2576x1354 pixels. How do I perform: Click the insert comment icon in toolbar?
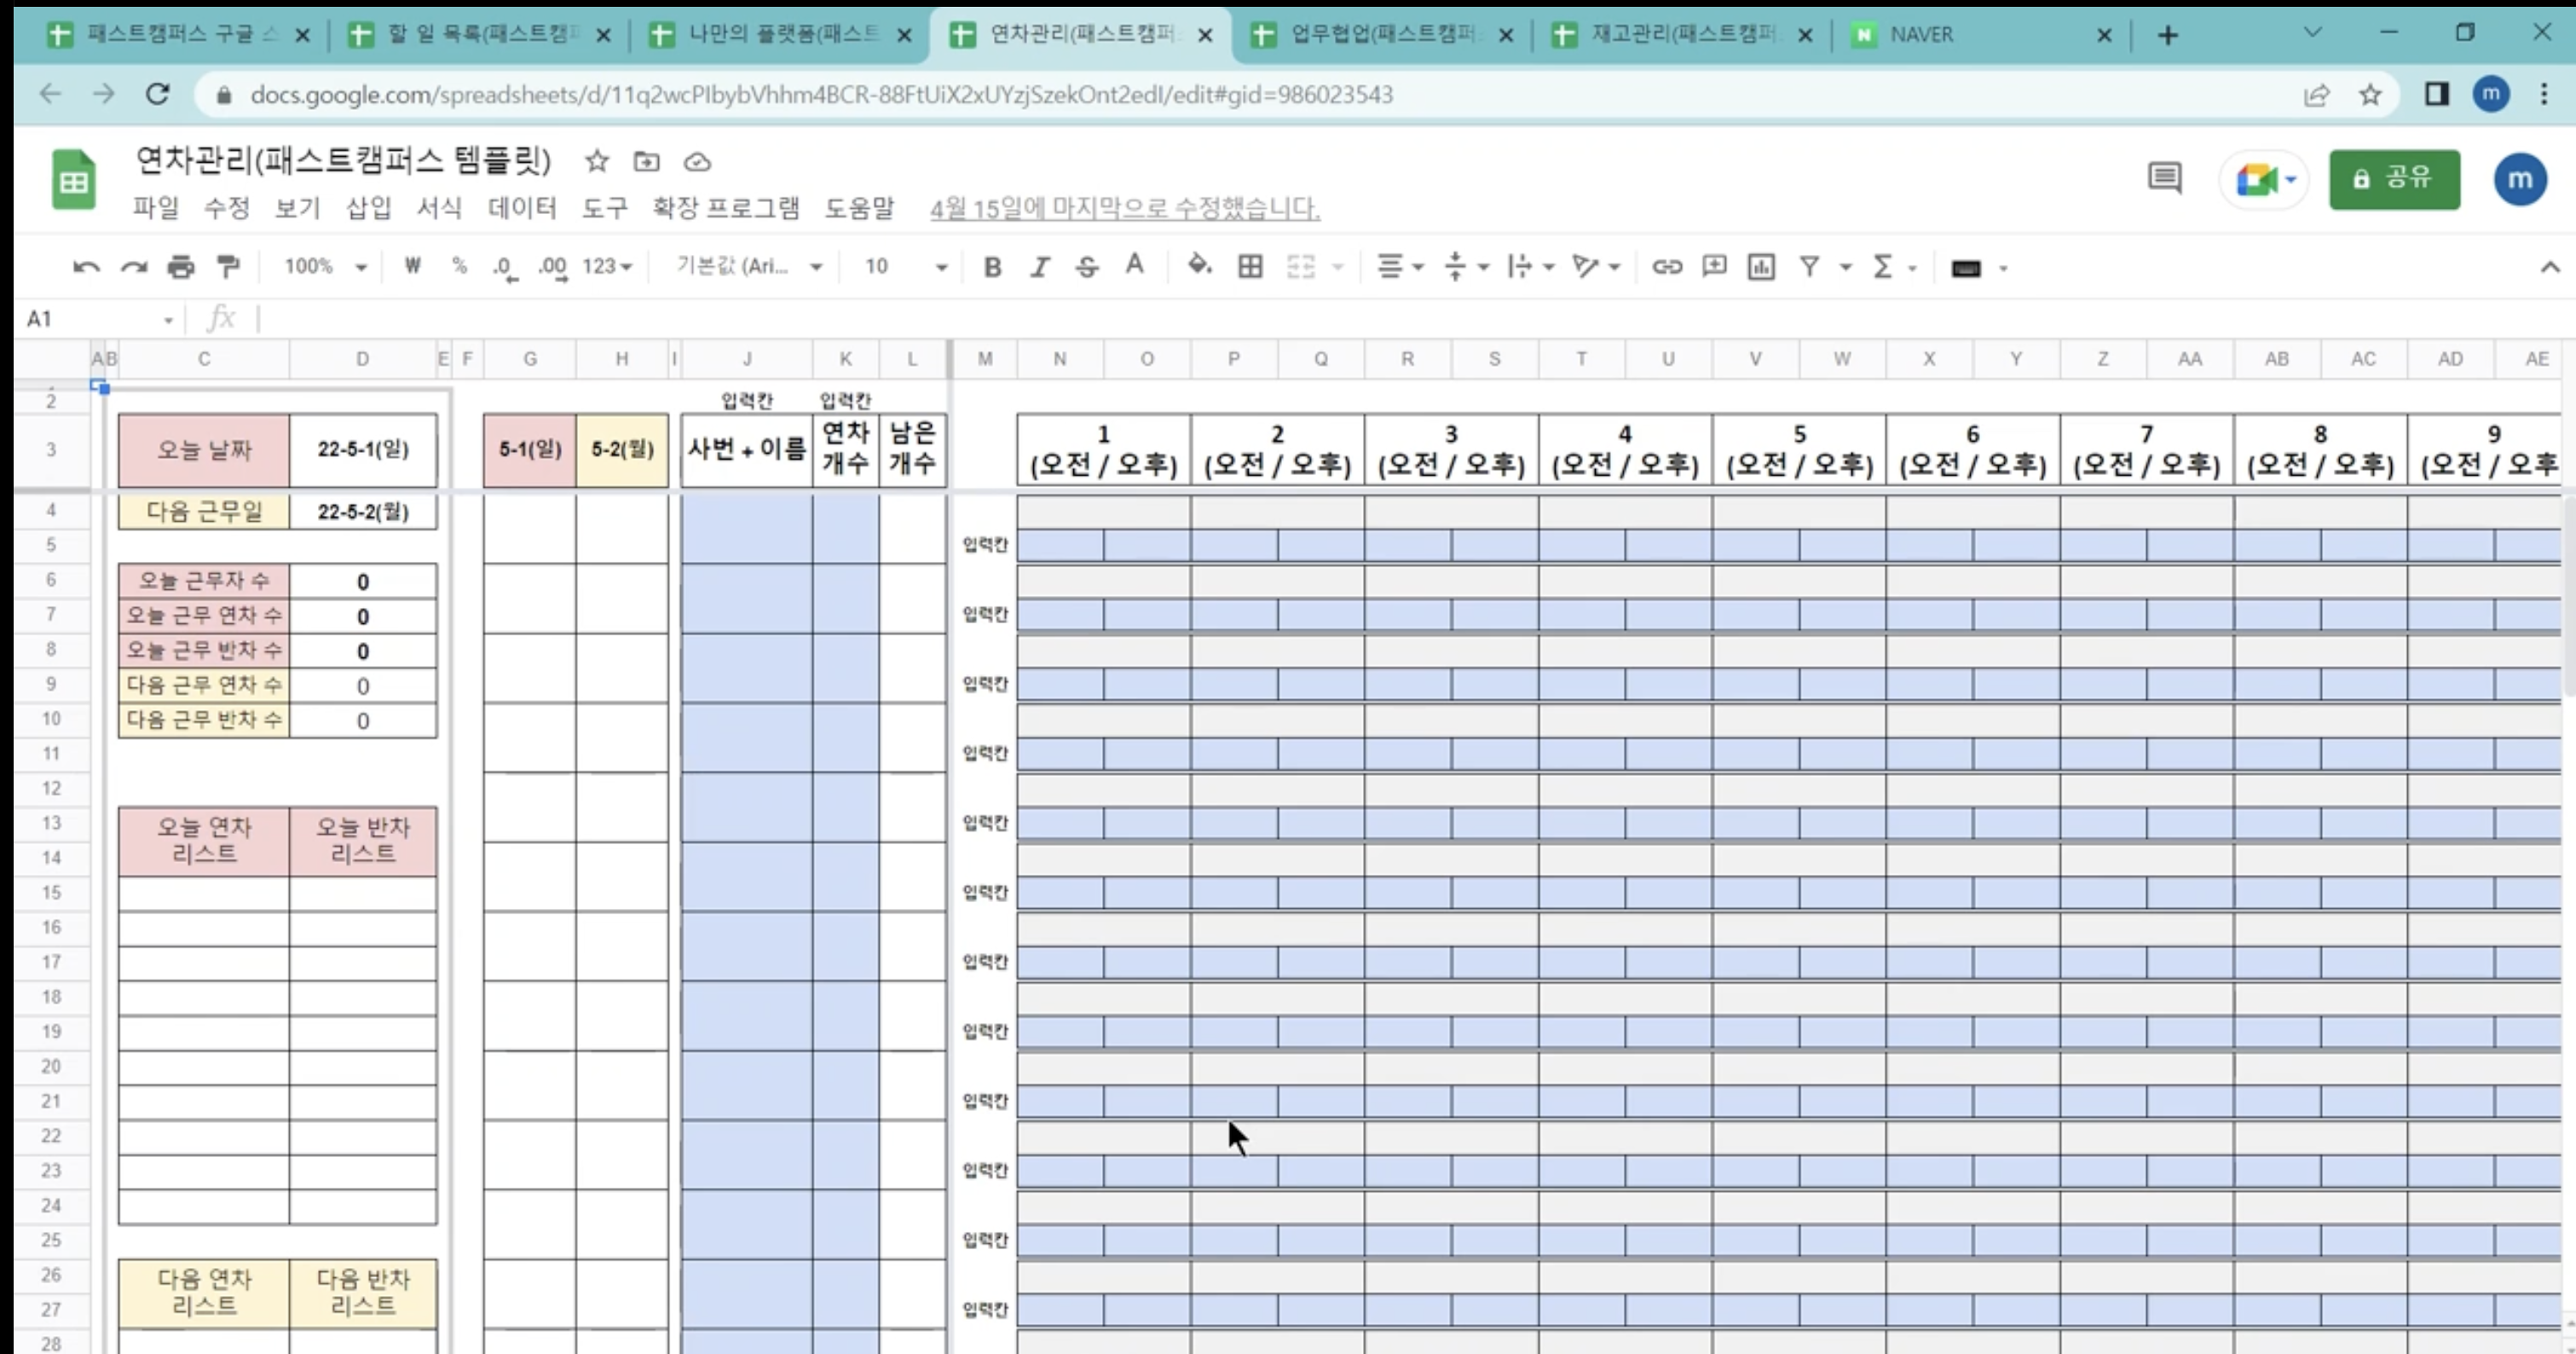click(x=1714, y=267)
